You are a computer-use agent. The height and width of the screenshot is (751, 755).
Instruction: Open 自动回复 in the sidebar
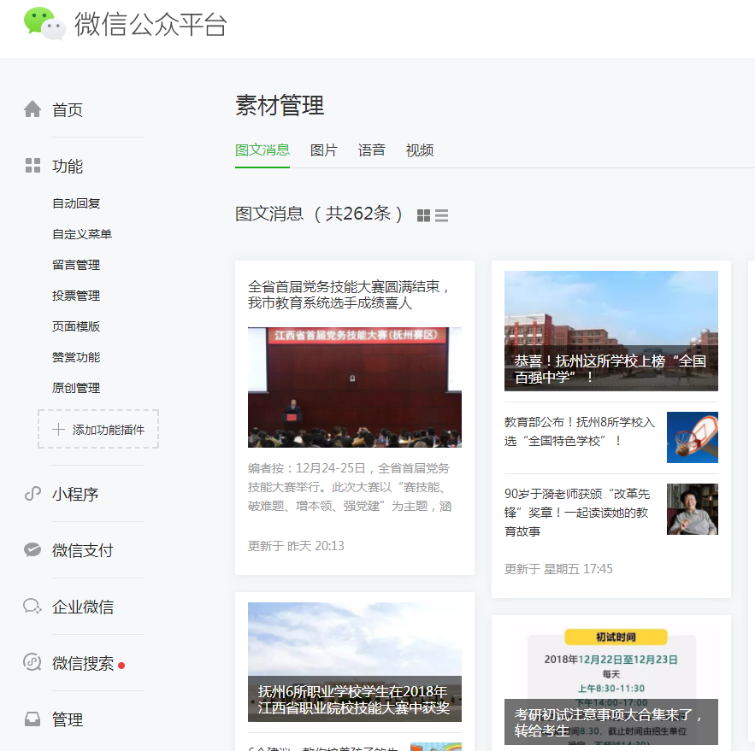tap(76, 203)
